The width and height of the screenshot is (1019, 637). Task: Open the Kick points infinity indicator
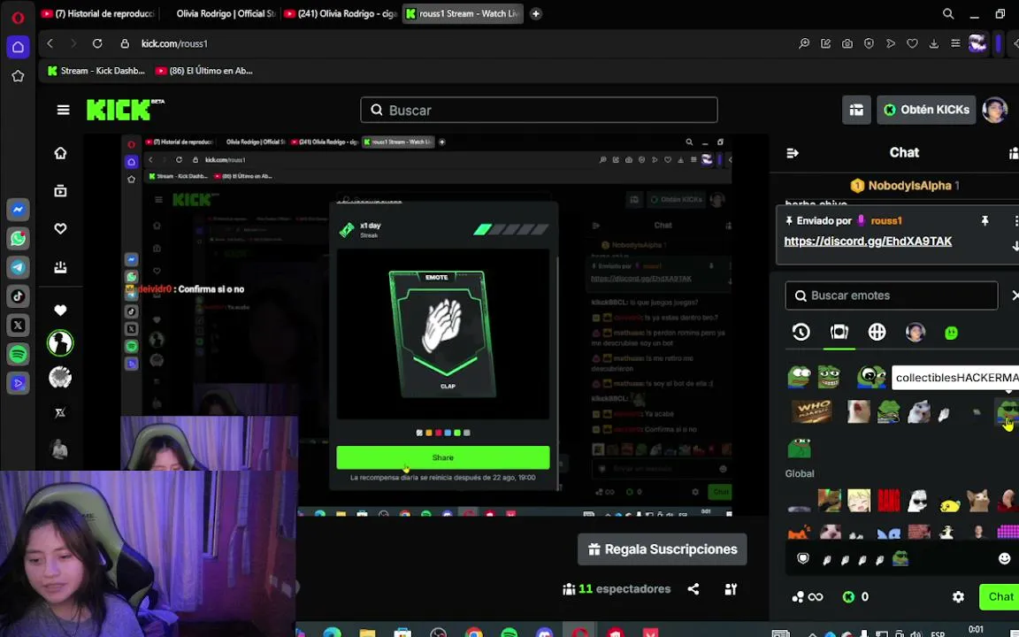[807, 596]
